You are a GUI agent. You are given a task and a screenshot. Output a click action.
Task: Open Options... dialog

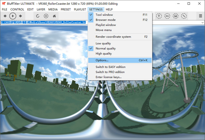point(120,60)
